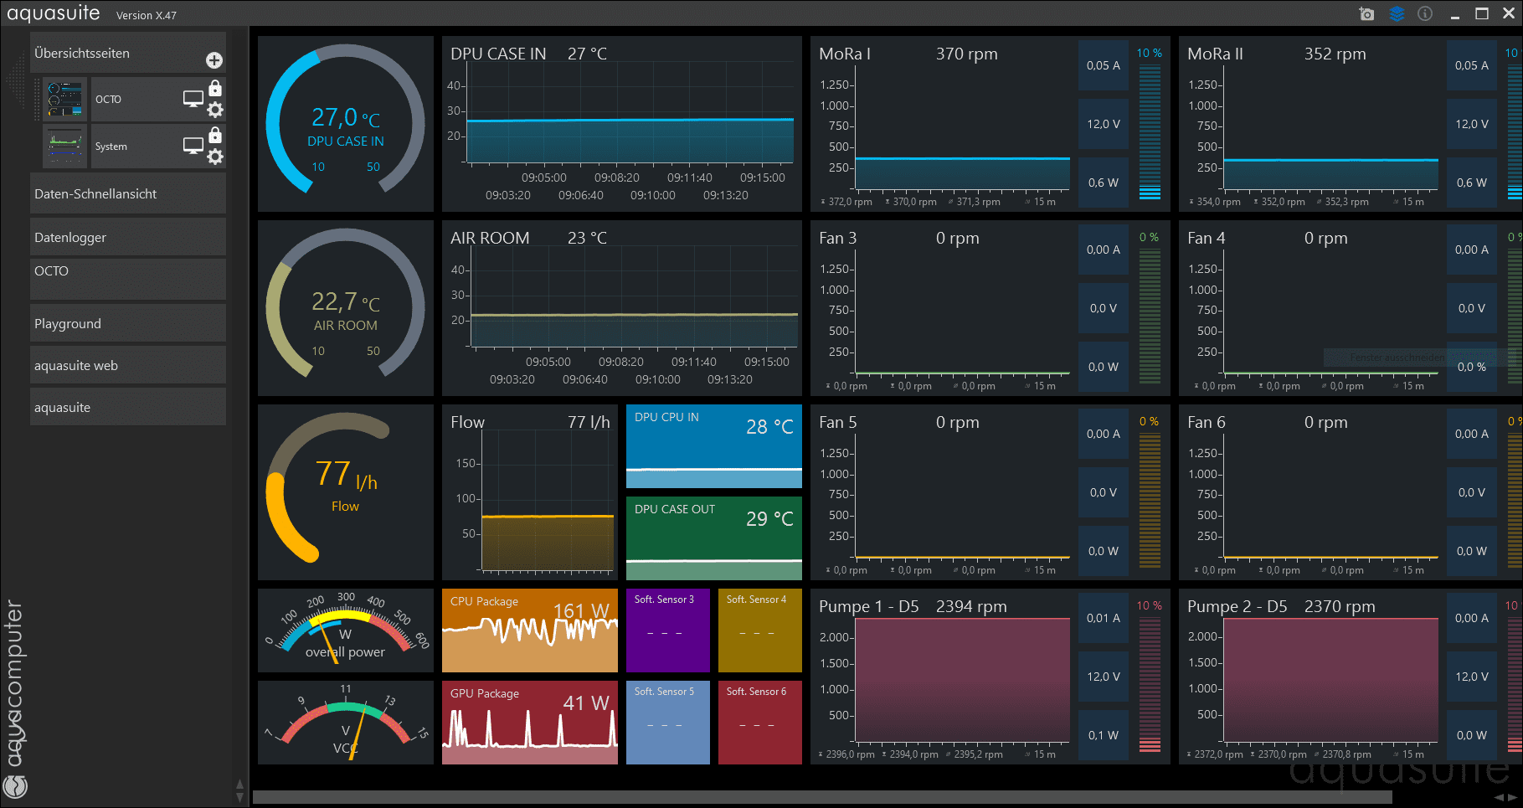Click the Flow 77 l/h gauge

point(346,492)
